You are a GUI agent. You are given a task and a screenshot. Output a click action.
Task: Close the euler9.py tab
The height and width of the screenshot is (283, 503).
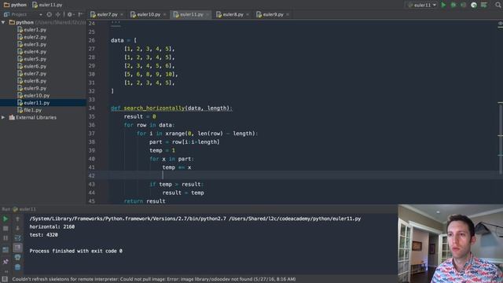288,15
